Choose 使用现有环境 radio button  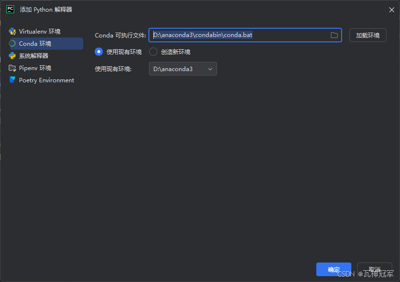[99, 52]
